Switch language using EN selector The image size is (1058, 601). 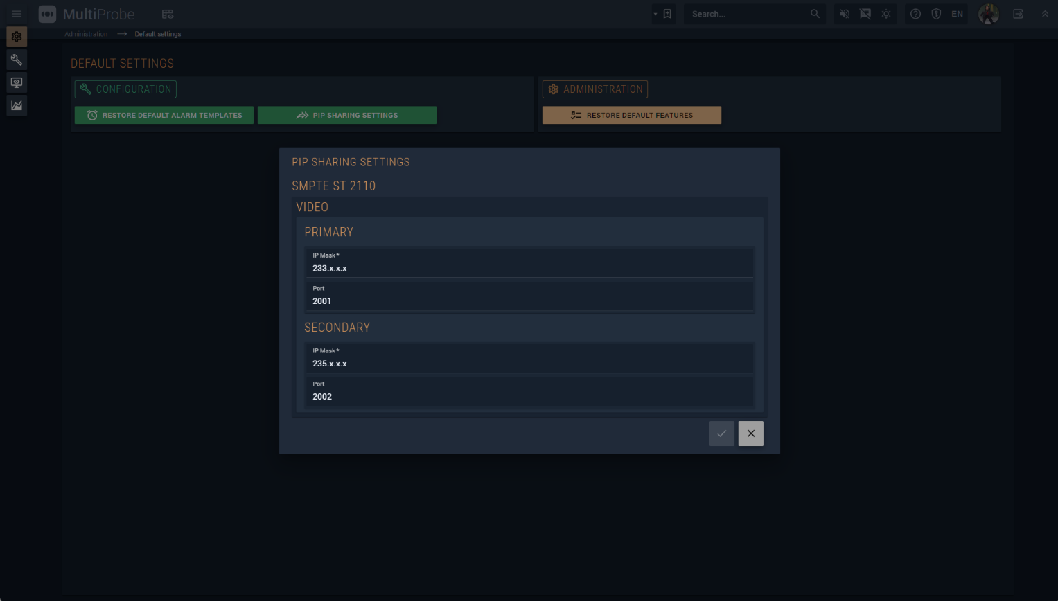(957, 14)
